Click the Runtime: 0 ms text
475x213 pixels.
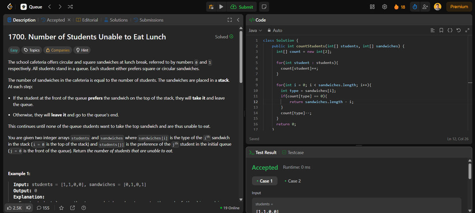[x=296, y=167]
